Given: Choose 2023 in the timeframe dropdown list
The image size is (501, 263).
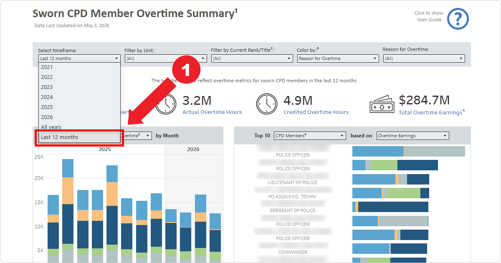Looking at the screenshot, I should point(79,87).
